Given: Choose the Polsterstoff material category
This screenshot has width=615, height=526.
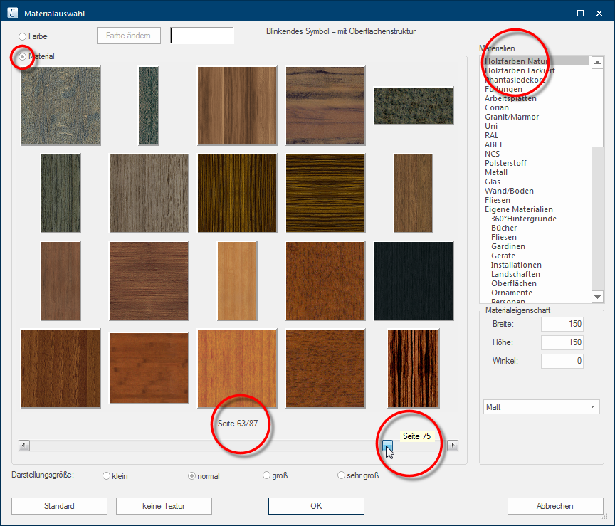Looking at the screenshot, I should [505, 163].
